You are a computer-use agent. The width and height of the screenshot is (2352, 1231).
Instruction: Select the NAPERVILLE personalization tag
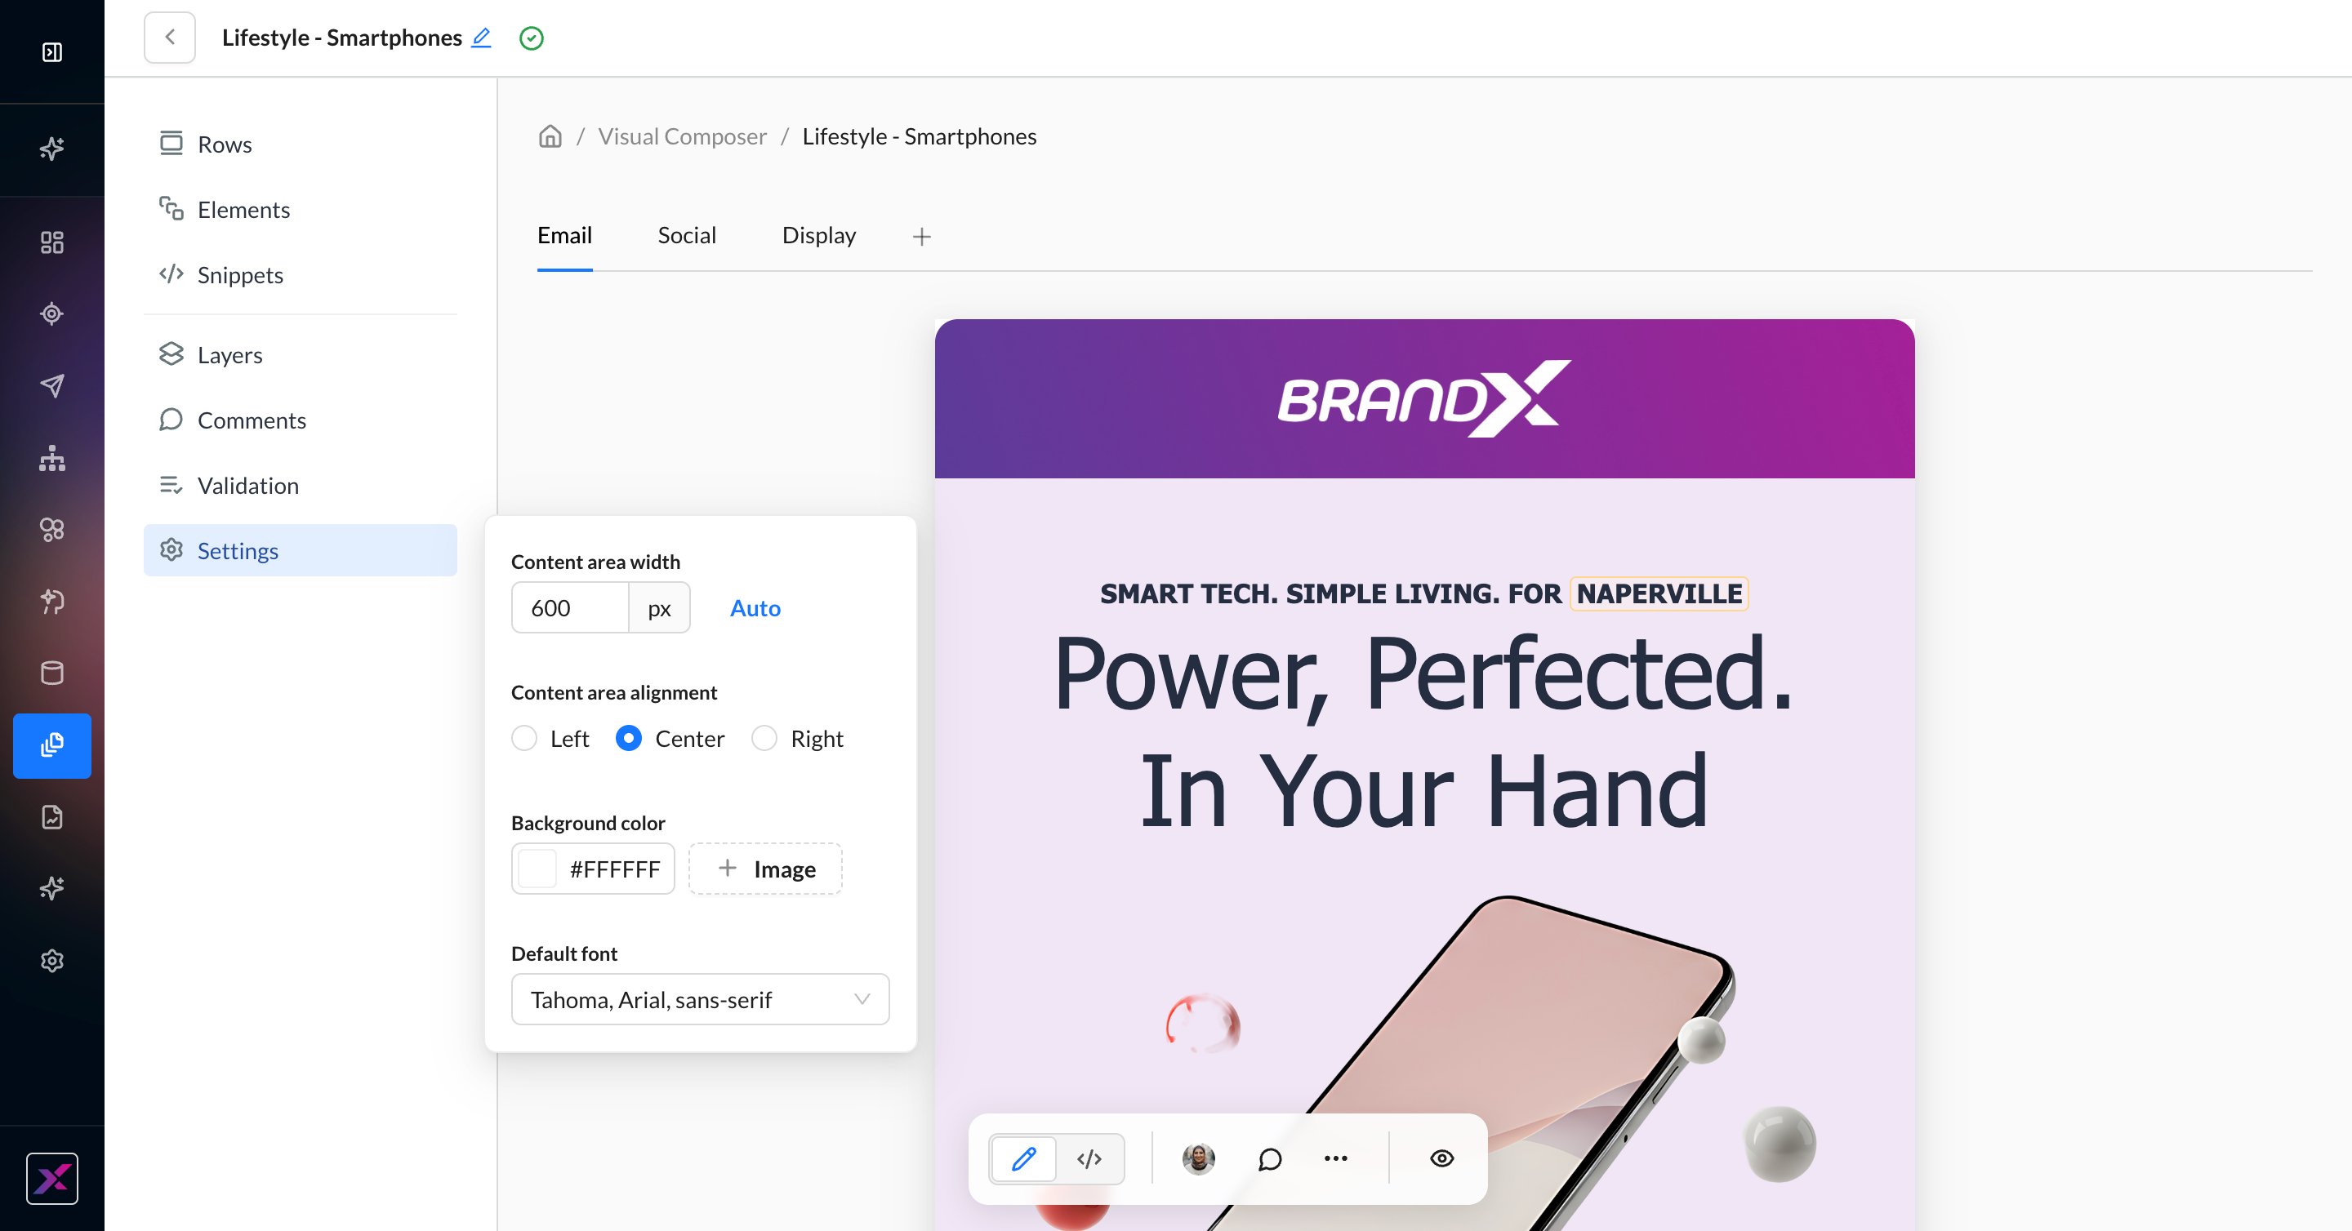pos(1659,594)
